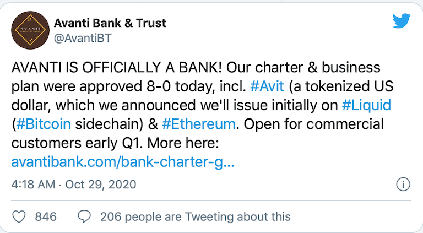Visit the avantibank.com/bank-charter link

(123, 162)
